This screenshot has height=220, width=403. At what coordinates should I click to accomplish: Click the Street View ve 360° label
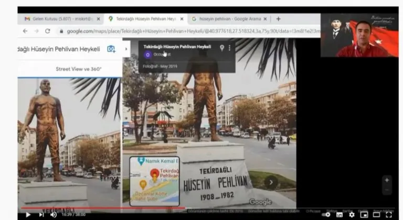(x=79, y=69)
